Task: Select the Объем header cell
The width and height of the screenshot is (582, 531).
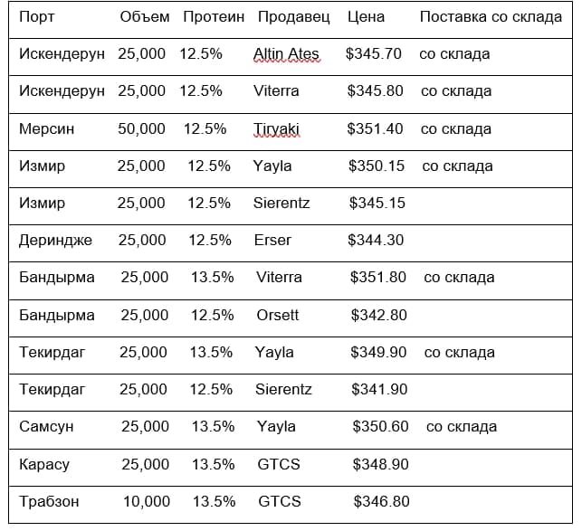Action: [x=145, y=17]
